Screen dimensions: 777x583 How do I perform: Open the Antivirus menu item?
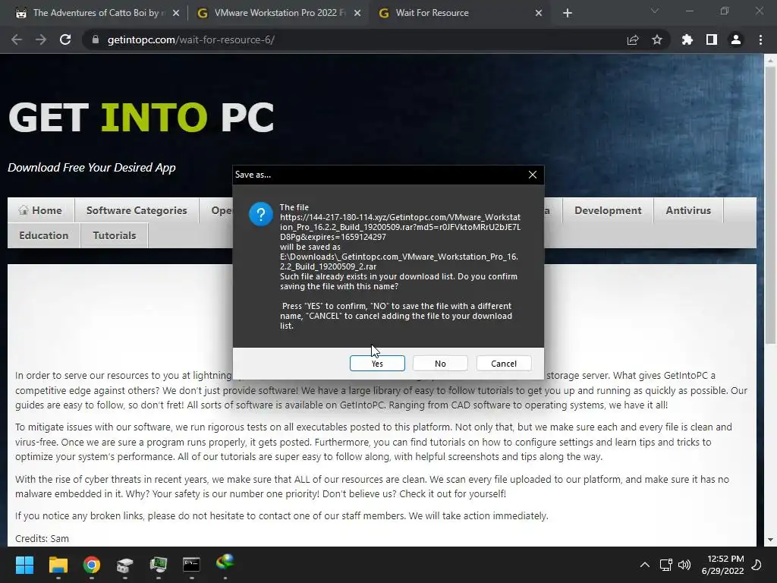(x=687, y=210)
